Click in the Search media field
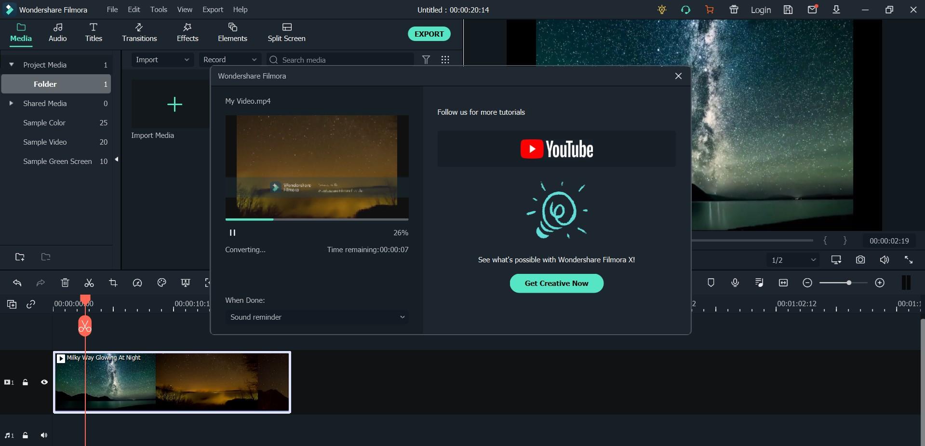 point(340,60)
